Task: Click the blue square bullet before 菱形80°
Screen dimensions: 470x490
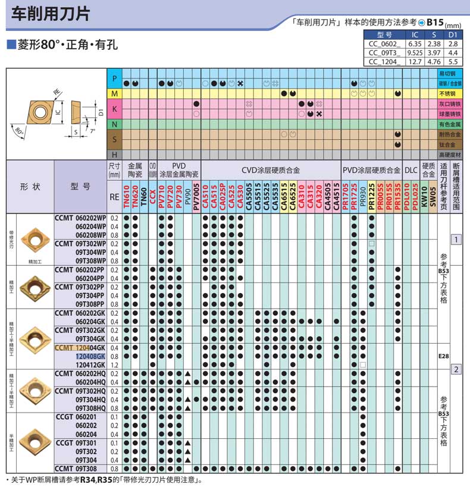Action: [10, 46]
